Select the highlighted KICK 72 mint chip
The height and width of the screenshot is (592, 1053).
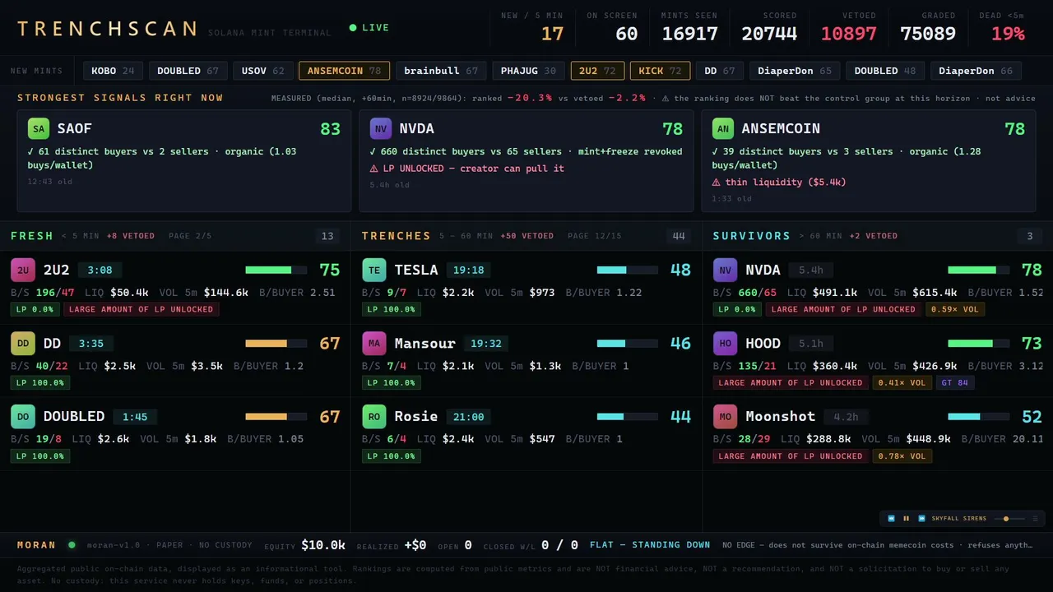[660, 71]
